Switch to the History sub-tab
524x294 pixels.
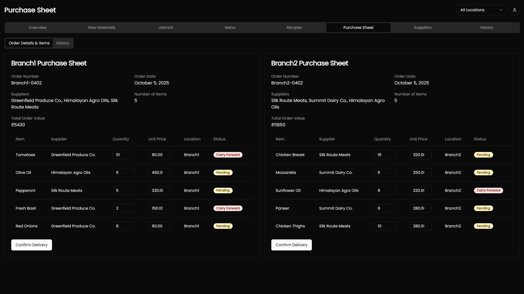63,43
